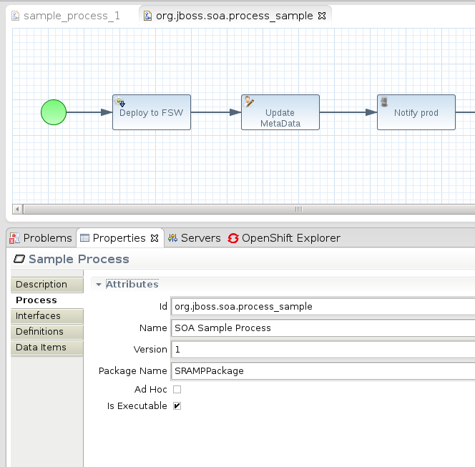Screen dimensions: 475x467
Task: Select the Deploy to FSW task node
Action: click(152, 112)
